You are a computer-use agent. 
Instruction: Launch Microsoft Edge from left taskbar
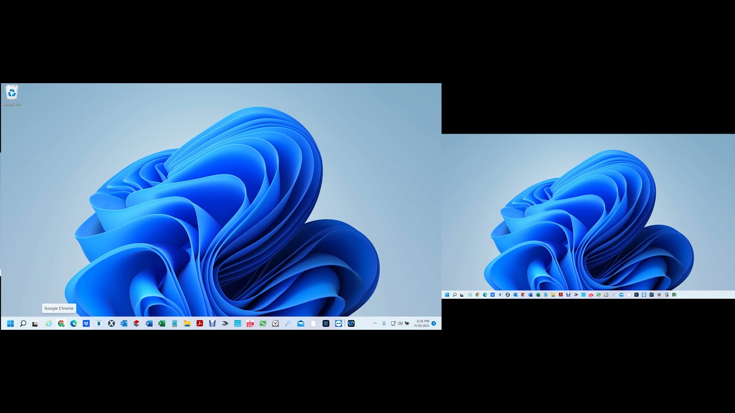tap(73, 324)
